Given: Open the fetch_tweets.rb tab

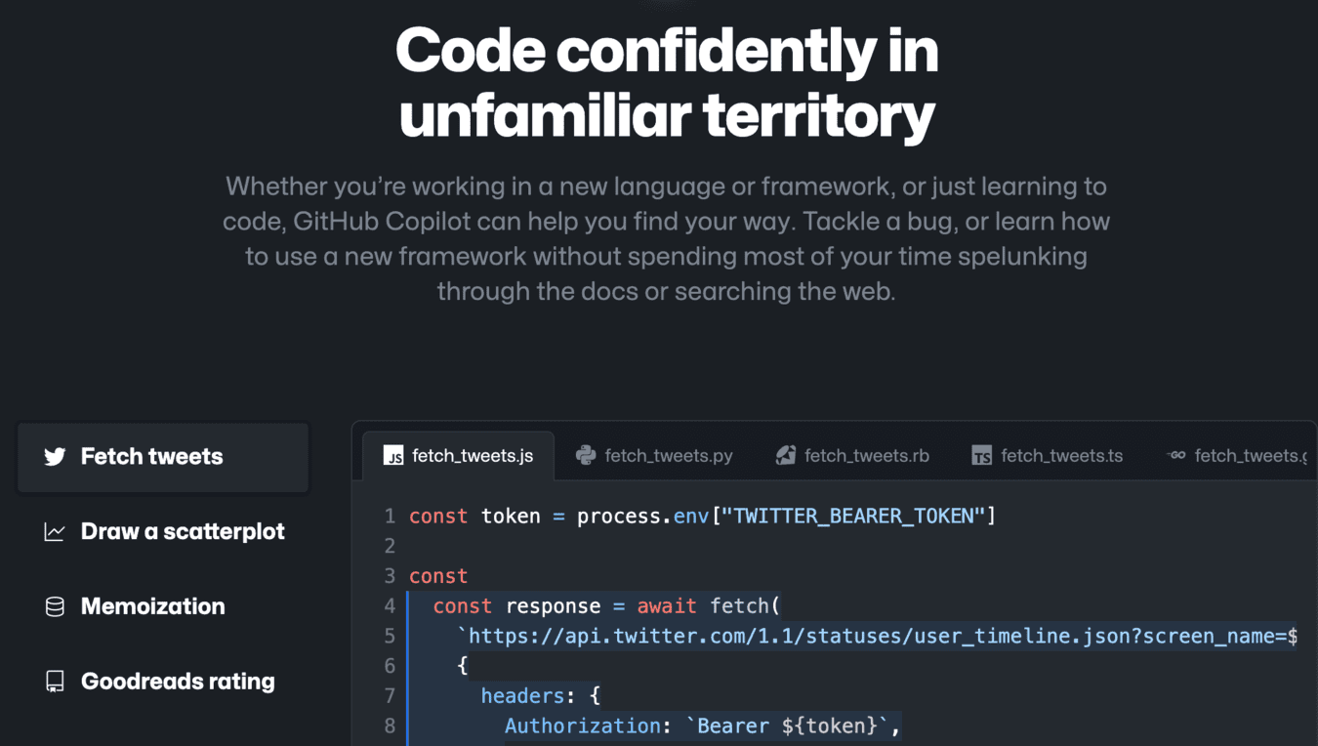Looking at the screenshot, I should (852, 456).
